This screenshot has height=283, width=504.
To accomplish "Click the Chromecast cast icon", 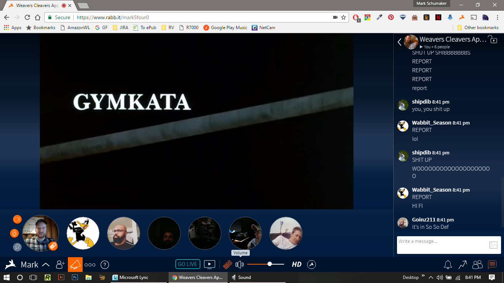I will click(x=473, y=17).
